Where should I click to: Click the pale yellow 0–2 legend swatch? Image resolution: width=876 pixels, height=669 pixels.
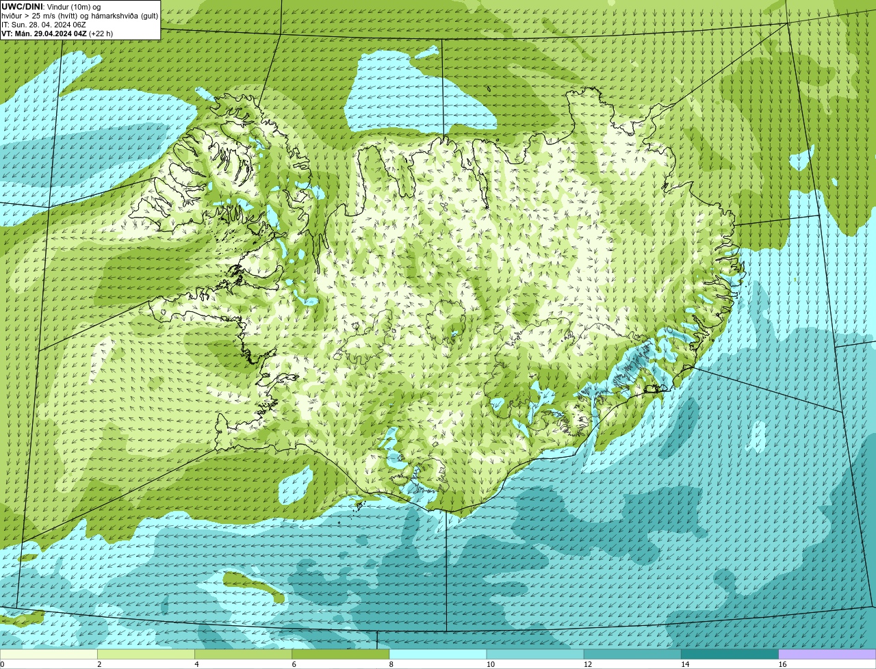(49, 654)
